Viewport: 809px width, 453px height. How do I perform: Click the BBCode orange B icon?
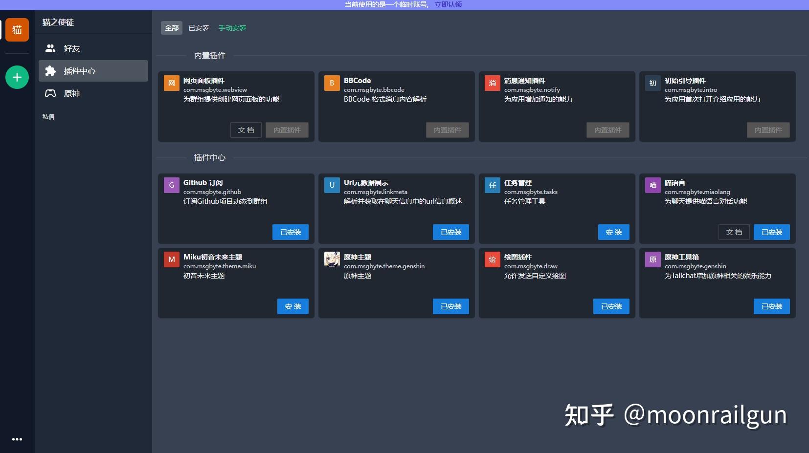pos(332,83)
